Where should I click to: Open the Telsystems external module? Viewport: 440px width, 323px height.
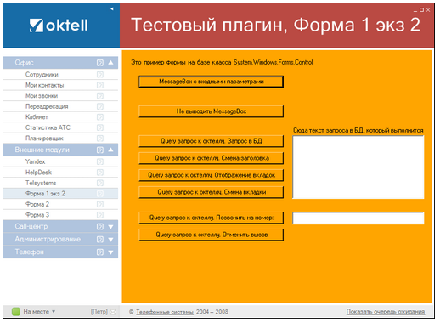tap(61, 183)
